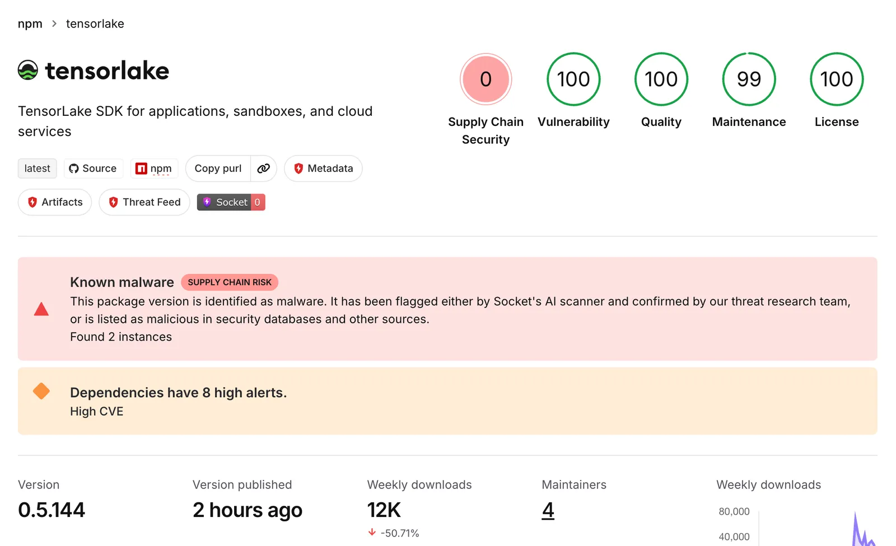Open the GitHub Source link
This screenshot has width=896, height=546.
click(x=93, y=168)
